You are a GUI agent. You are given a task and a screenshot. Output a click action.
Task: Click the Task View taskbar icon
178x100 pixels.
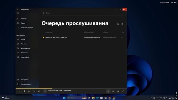click(89, 98)
